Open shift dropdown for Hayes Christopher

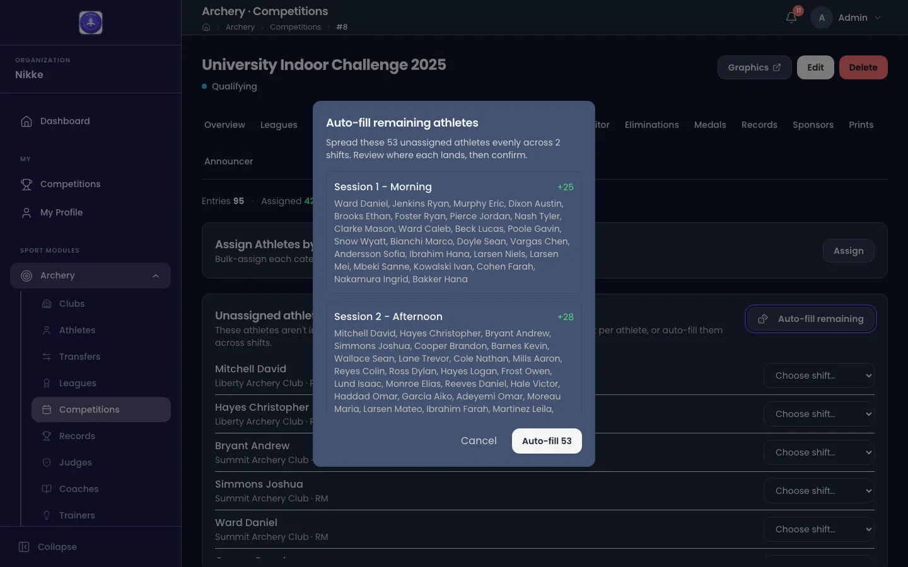[819, 414]
